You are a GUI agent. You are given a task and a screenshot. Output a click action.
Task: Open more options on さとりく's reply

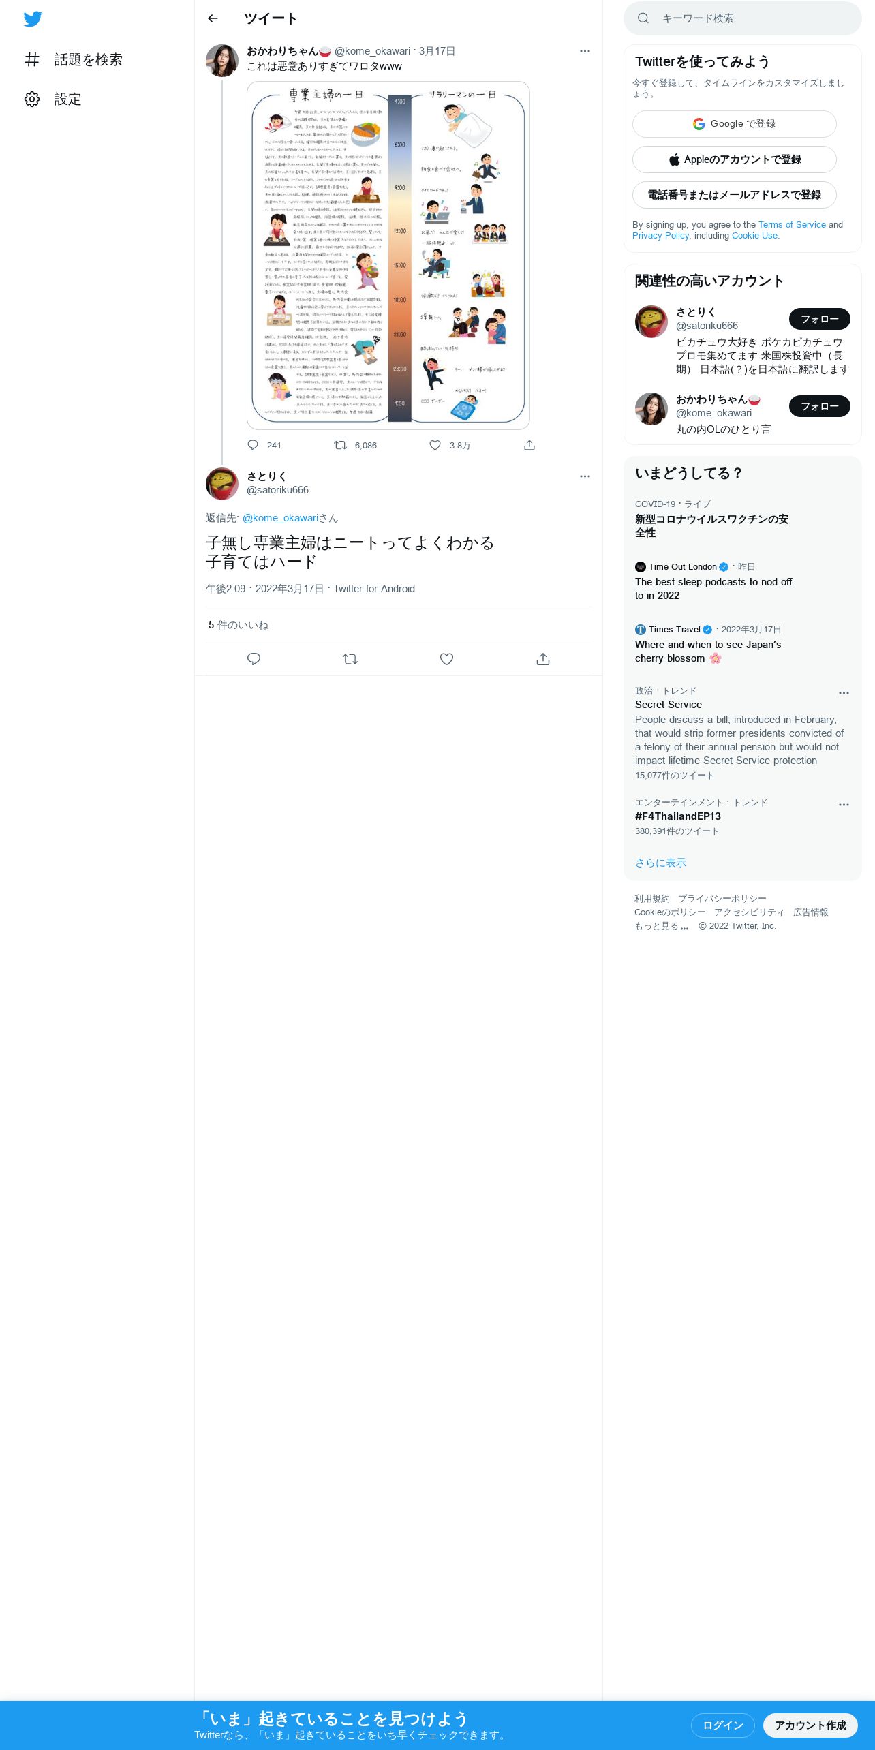(585, 476)
